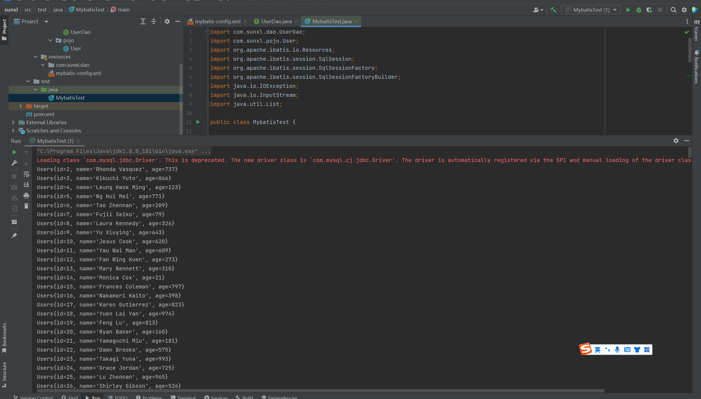
Task: Clear console with the trash icon
Action: [26, 206]
